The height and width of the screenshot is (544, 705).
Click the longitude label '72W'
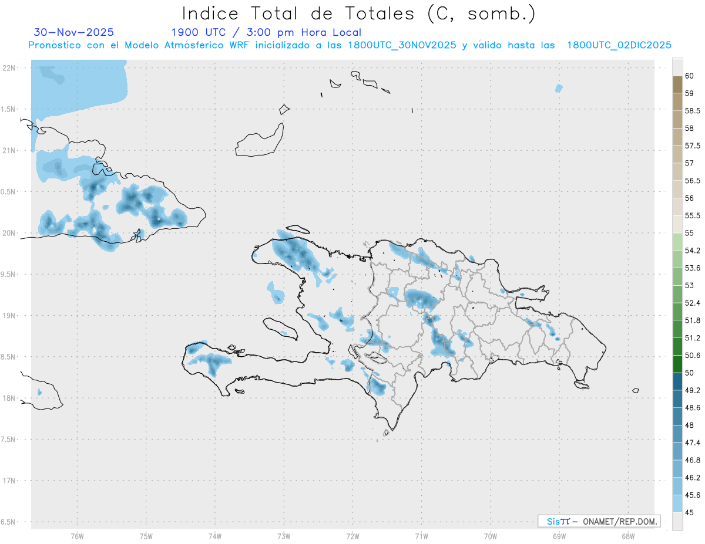tap(352, 536)
